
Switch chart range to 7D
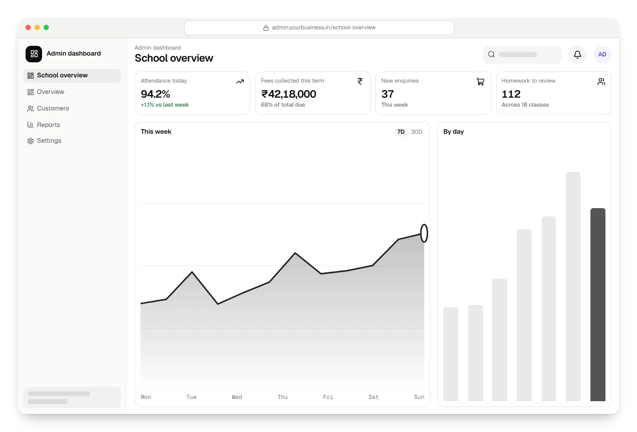pos(401,132)
